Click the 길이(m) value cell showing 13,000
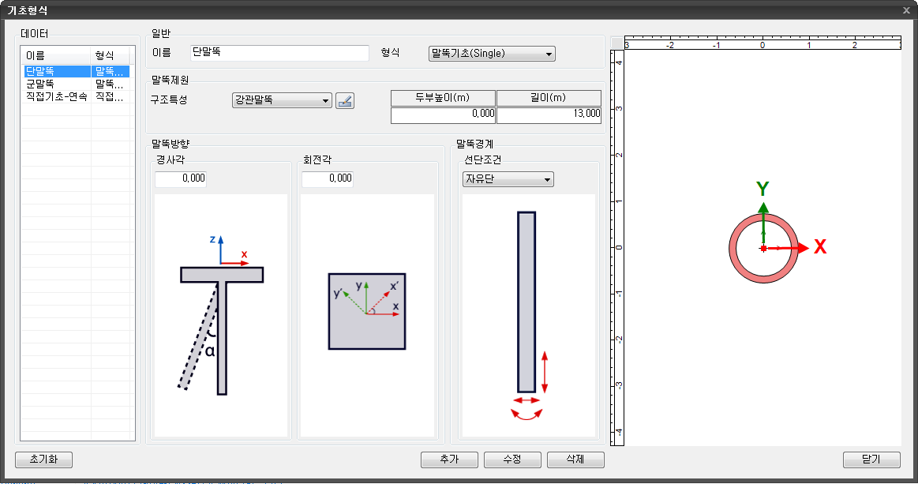 (549, 114)
